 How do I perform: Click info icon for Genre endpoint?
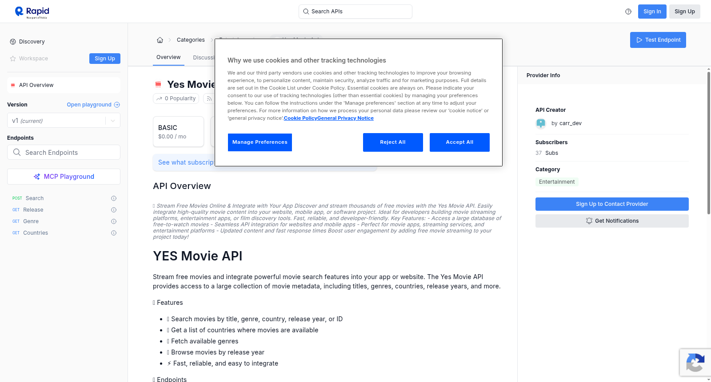(x=114, y=221)
